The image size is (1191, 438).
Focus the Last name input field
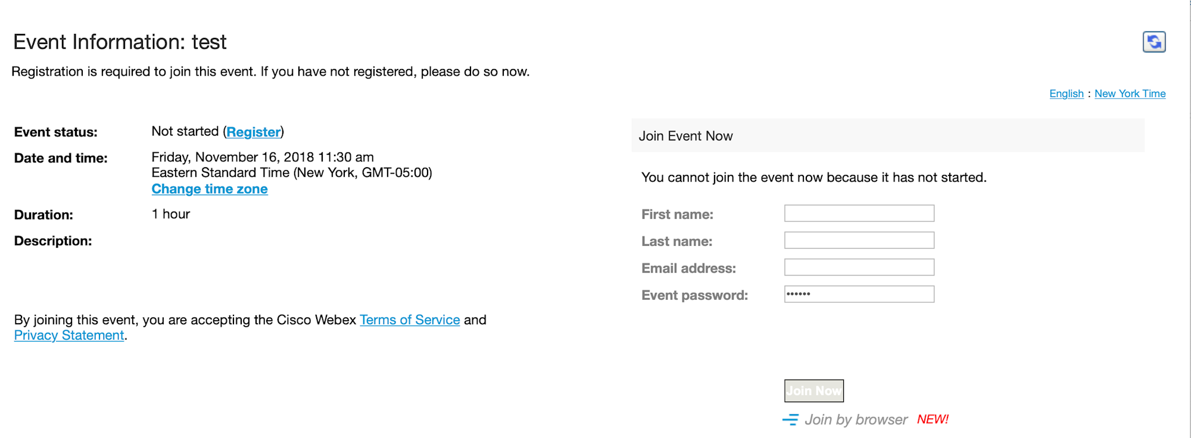coord(859,240)
